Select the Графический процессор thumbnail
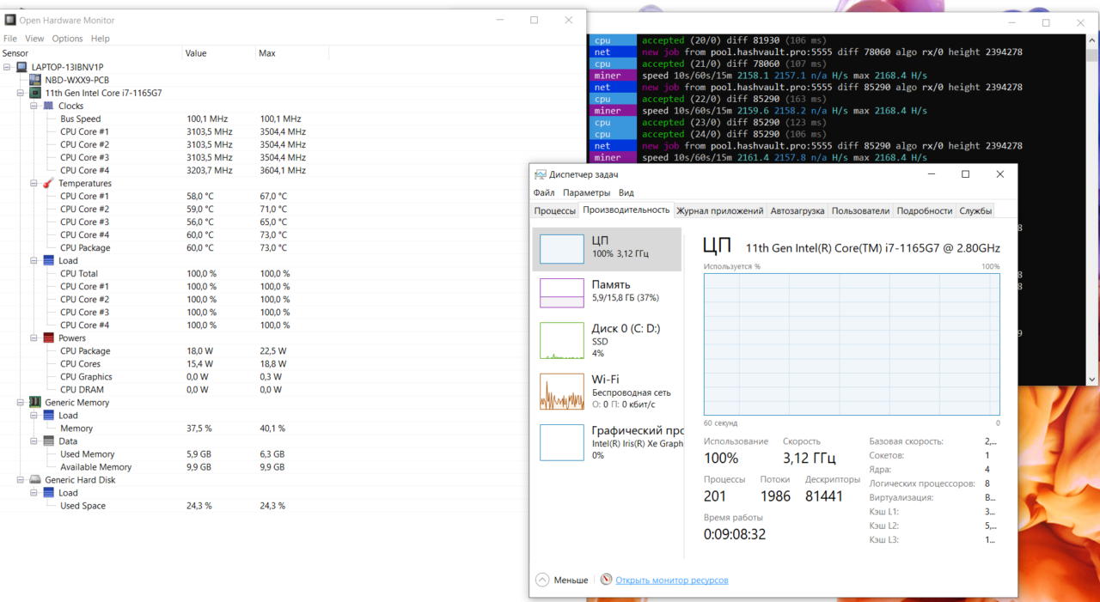 coord(561,442)
